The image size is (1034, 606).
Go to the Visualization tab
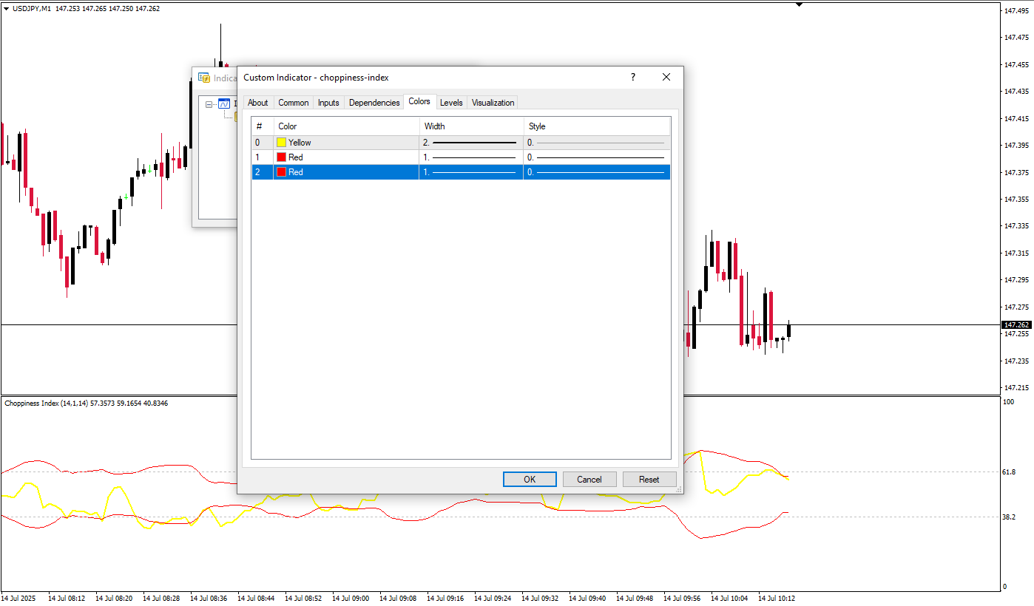[x=493, y=103]
